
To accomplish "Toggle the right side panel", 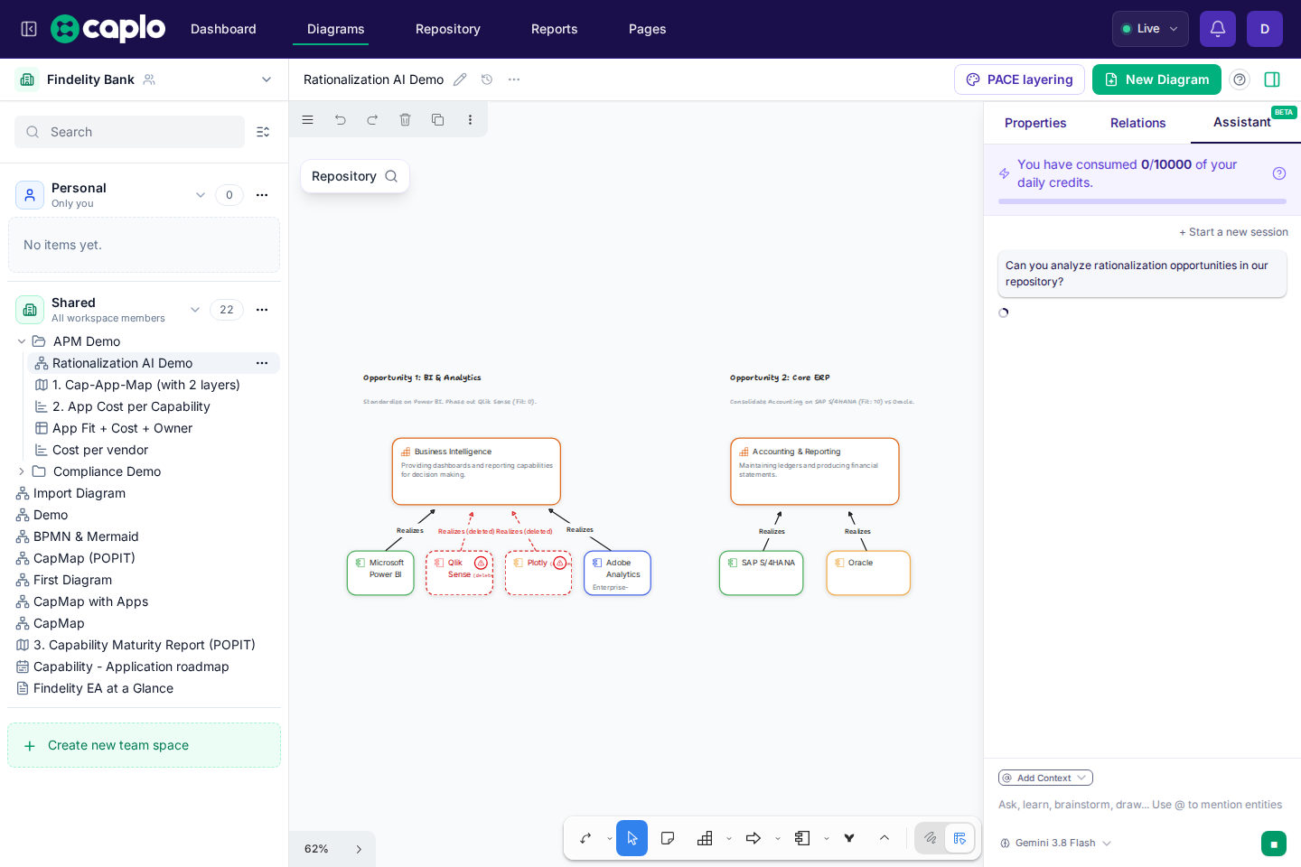I will point(1272,79).
